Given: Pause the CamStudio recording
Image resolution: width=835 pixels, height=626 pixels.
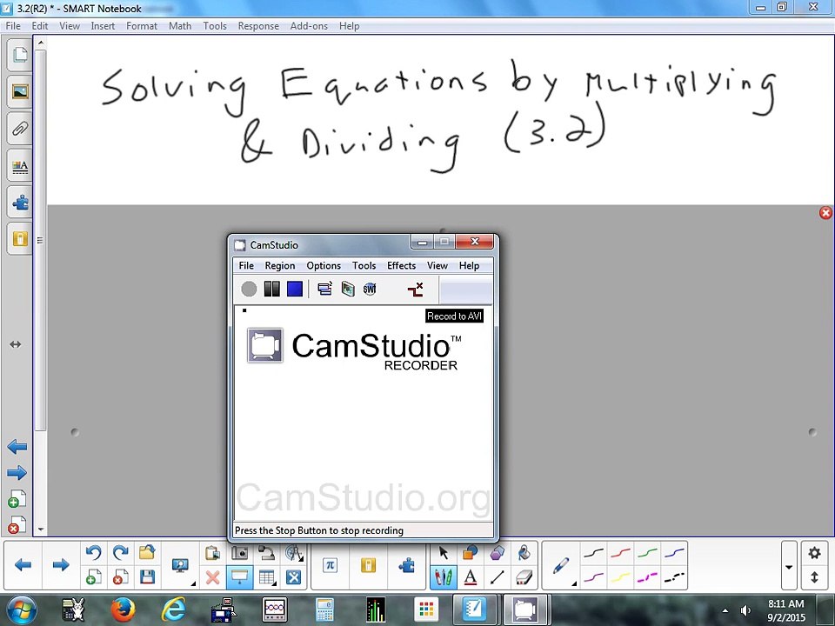Looking at the screenshot, I should pos(272,289).
